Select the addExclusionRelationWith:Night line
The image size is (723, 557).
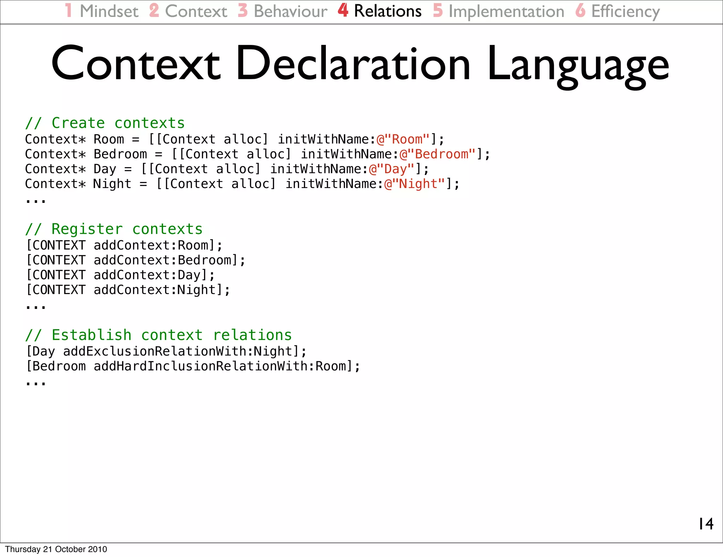[166, 351]
